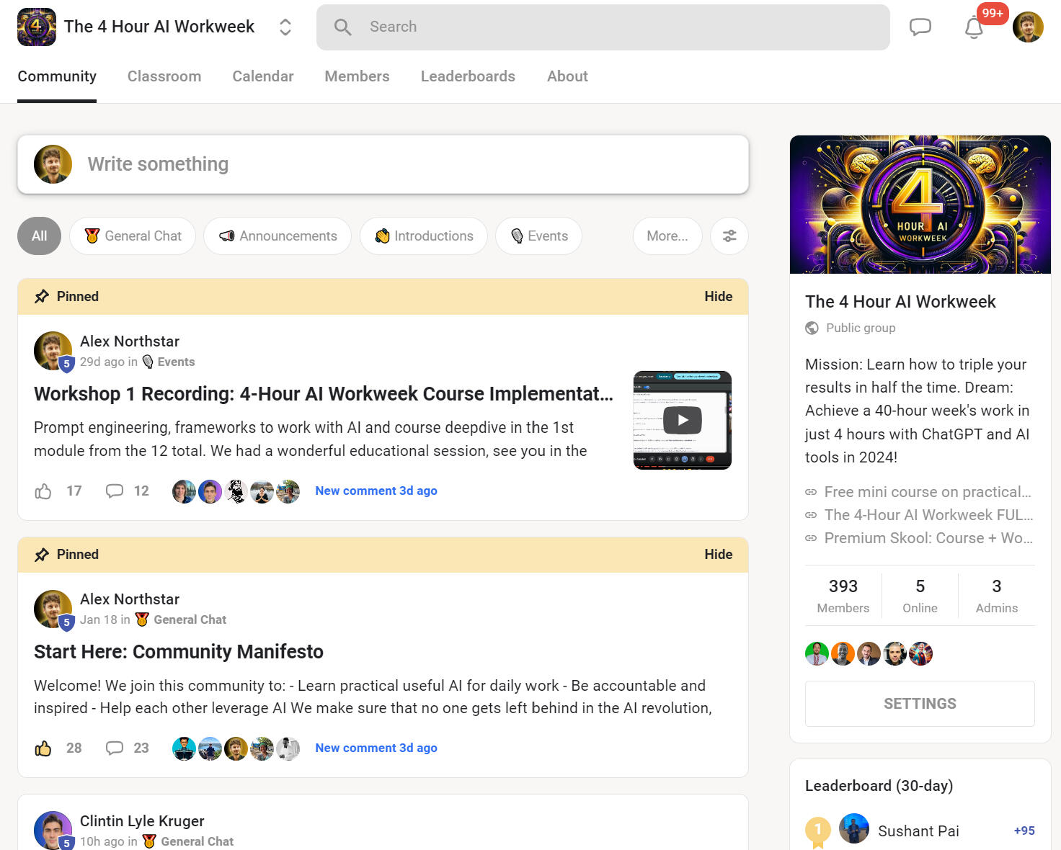Select the All category filter
The height and width of the screenshot is (850, 1061).
coord(39,236)
